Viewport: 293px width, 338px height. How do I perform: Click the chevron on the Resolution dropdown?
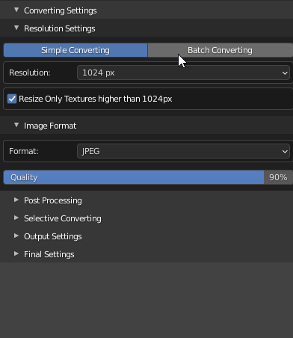pyautogui.click(x=285, y=73)
